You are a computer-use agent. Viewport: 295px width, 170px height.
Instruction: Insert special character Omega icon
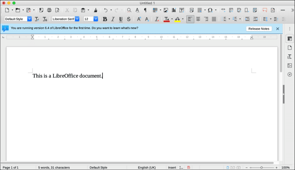pyautogui.click(x=210, y=10)
